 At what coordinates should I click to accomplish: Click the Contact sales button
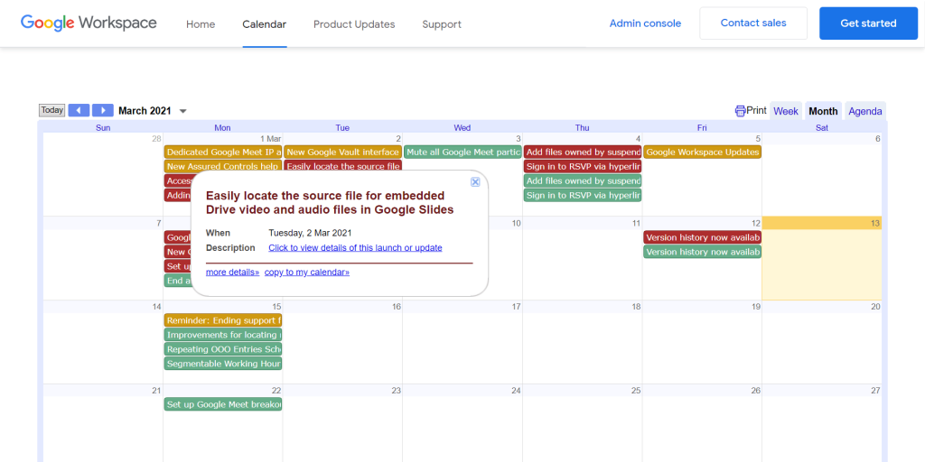[753, 23]
